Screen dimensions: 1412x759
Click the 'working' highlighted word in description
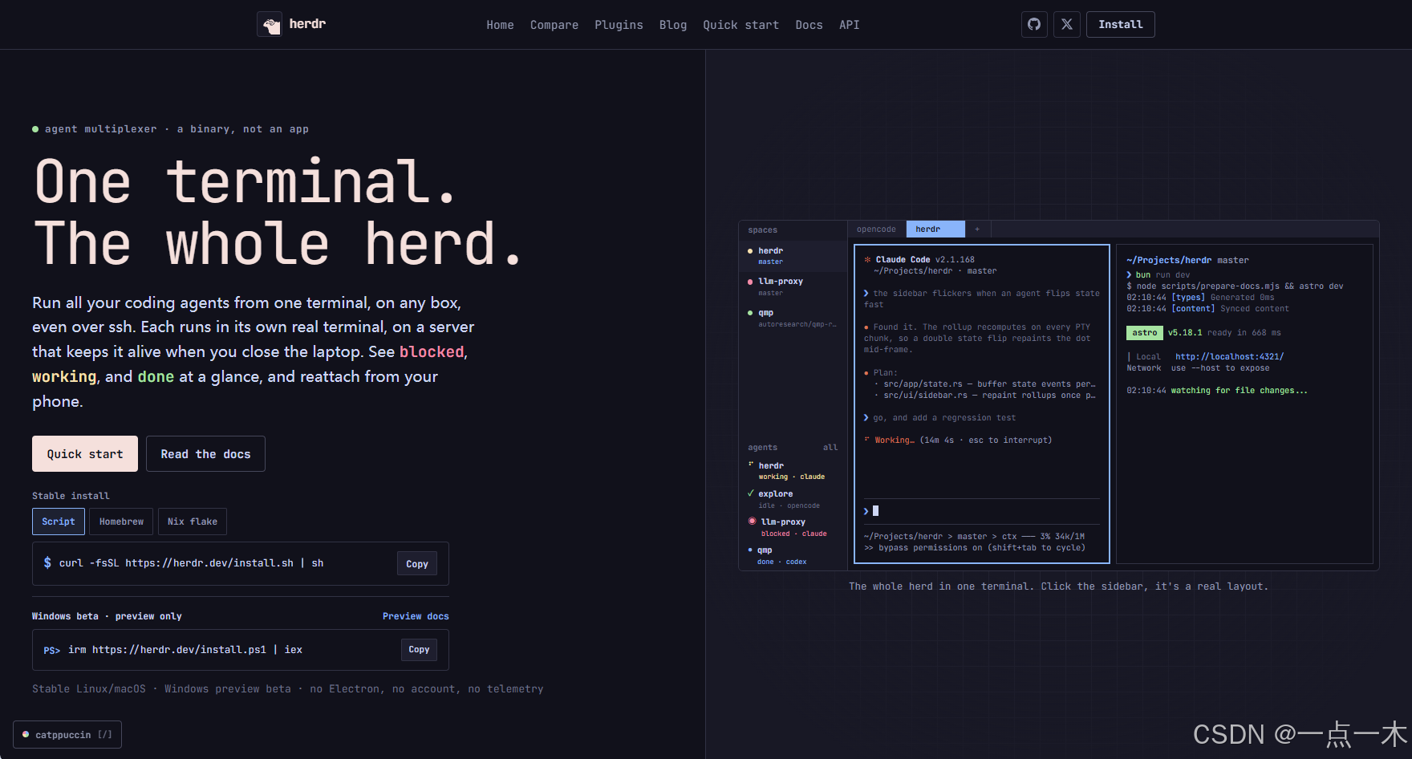point(64,377)
